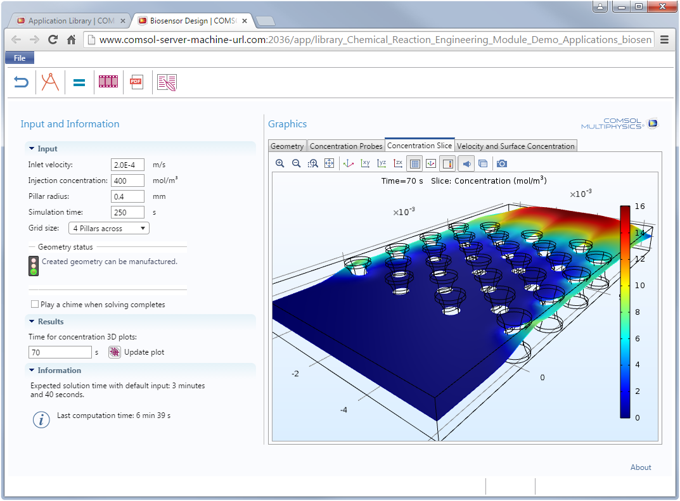Open the browser hamburger menu
Image resolution: width=680 pixels, height=501 pixels.
[x=664, y=40]
